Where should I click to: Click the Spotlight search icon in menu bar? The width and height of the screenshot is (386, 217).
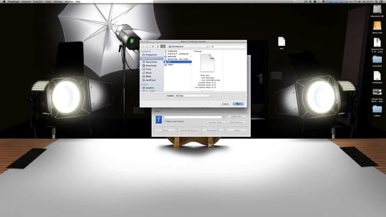coord(376,1)
